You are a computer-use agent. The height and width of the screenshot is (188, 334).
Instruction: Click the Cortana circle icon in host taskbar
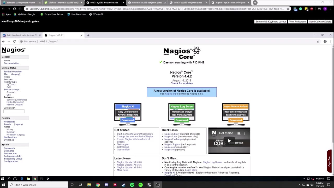[72, 185]
